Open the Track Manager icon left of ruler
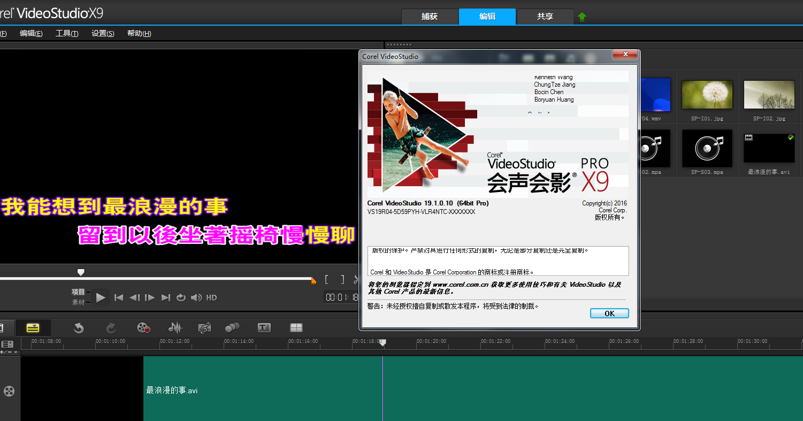Image resolution: width=803 pixels, height=421 pixels. click(x=7, y=344)
